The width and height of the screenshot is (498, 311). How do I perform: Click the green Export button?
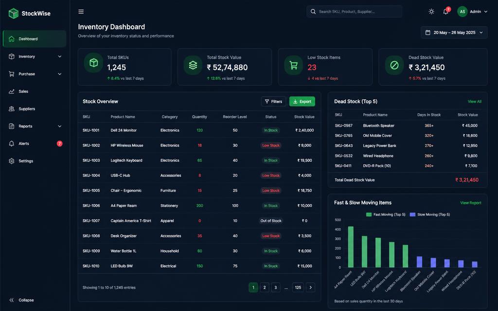tap(302, 102)
